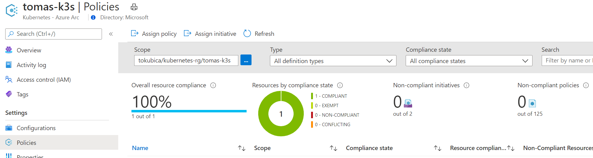
Task: Open Activity log in the sidebar
Action: 31,65
